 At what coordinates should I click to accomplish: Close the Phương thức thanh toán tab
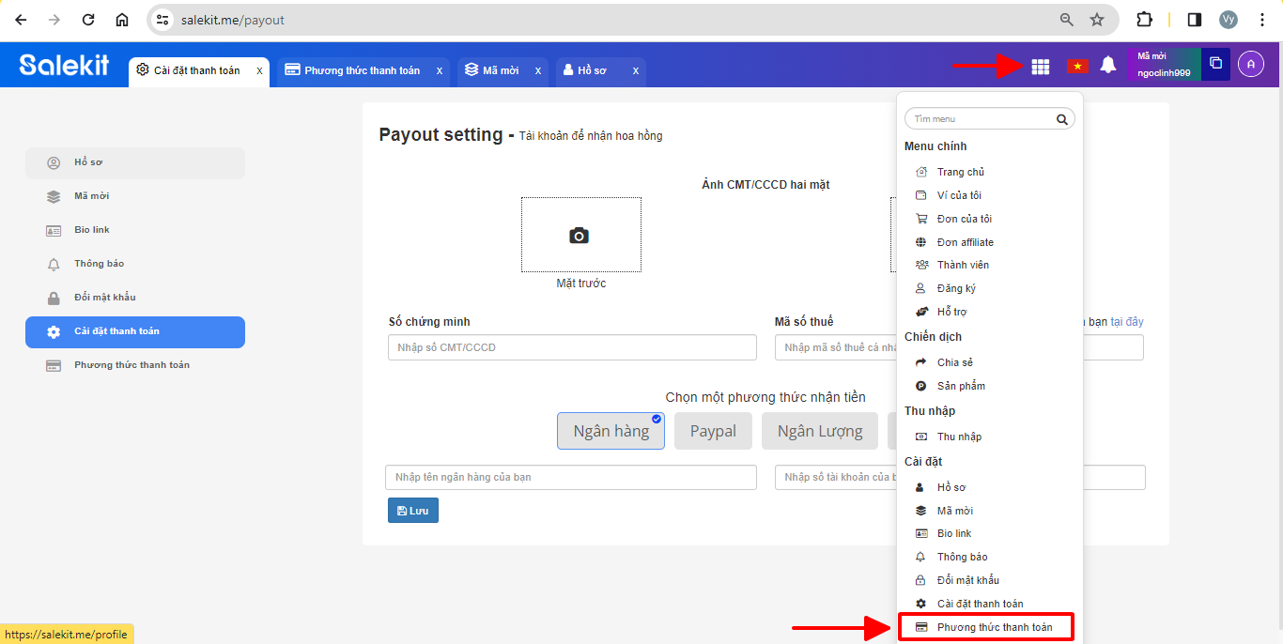point(440,70)
